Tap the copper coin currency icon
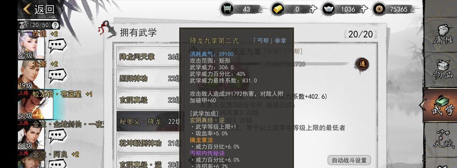 tap(379, 9)
